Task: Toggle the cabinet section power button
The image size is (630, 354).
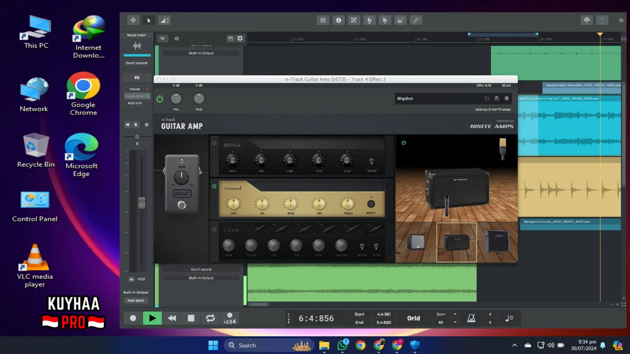Action: pyautogui.click(x=404, y=143)
